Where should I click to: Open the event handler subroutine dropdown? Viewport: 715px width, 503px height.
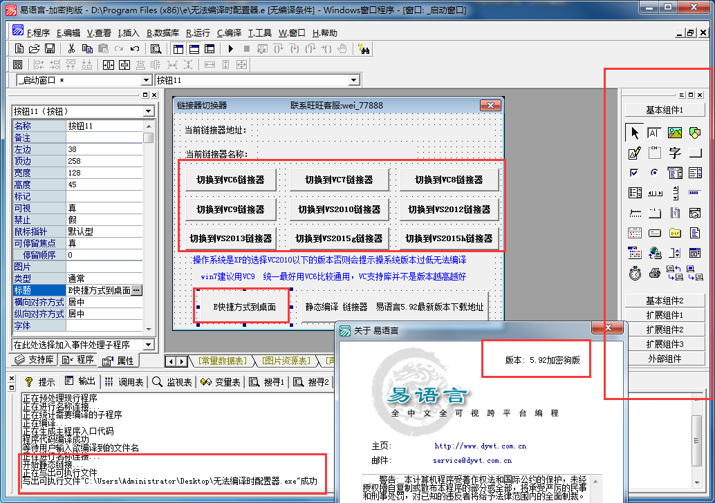tap(149, 345)
